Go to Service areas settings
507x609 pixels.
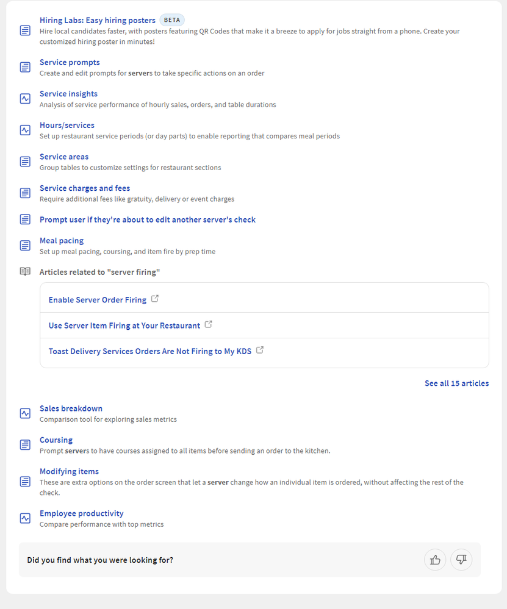click(x=64, y=157)
